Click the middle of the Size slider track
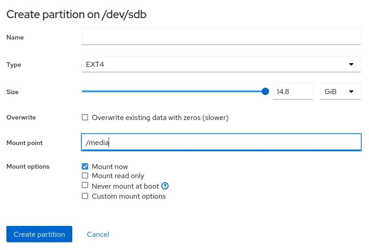Image resolution: width=369 pixels, height=250 pixels. (x=174, y=91)
